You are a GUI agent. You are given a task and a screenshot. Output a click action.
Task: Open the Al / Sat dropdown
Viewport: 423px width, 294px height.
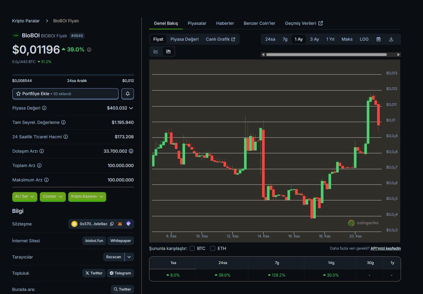[24, 197]
